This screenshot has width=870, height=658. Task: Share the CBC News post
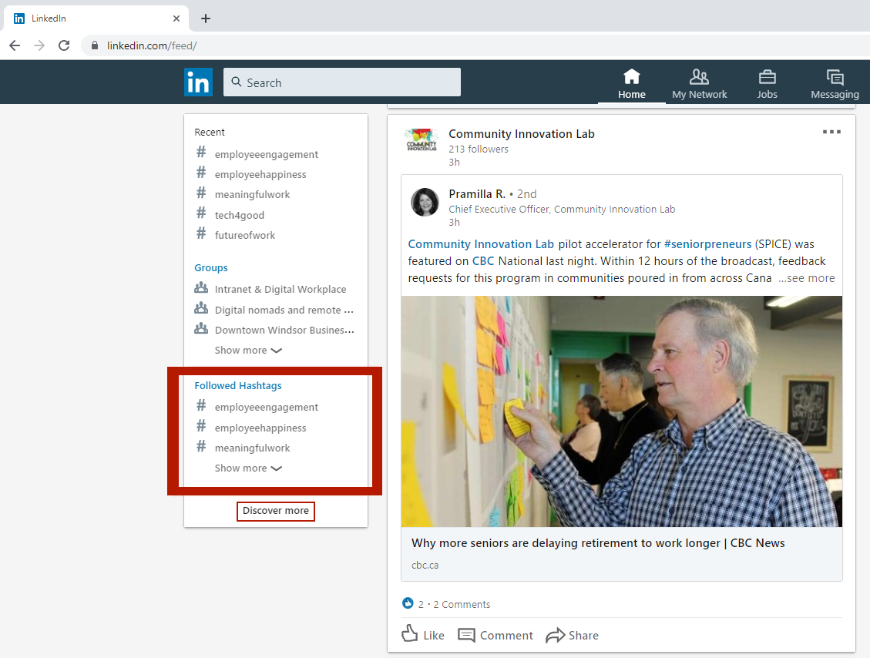point(572,635)
